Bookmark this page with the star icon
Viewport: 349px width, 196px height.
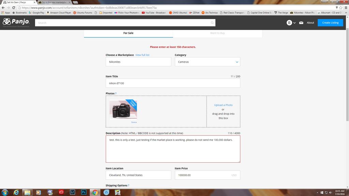coord(341,7)
